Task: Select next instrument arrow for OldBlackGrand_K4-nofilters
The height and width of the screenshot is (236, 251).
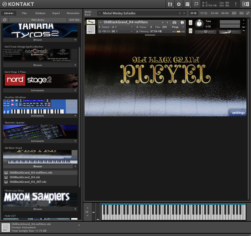Action: (x=167, y=23)
